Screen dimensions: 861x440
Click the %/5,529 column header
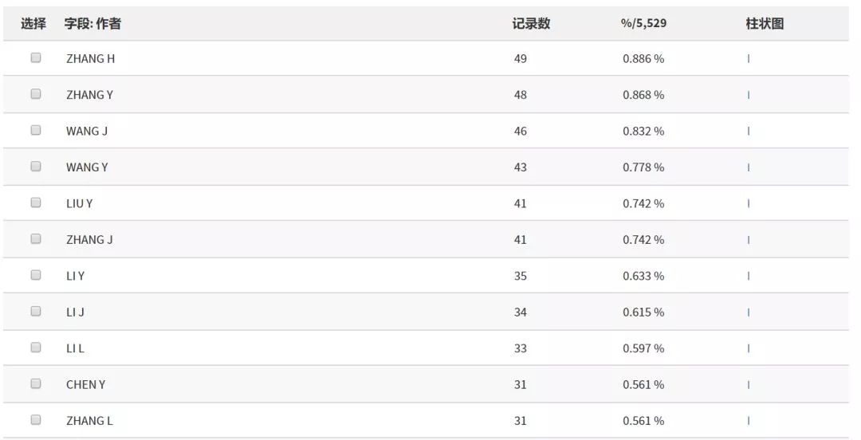[643, 24]
